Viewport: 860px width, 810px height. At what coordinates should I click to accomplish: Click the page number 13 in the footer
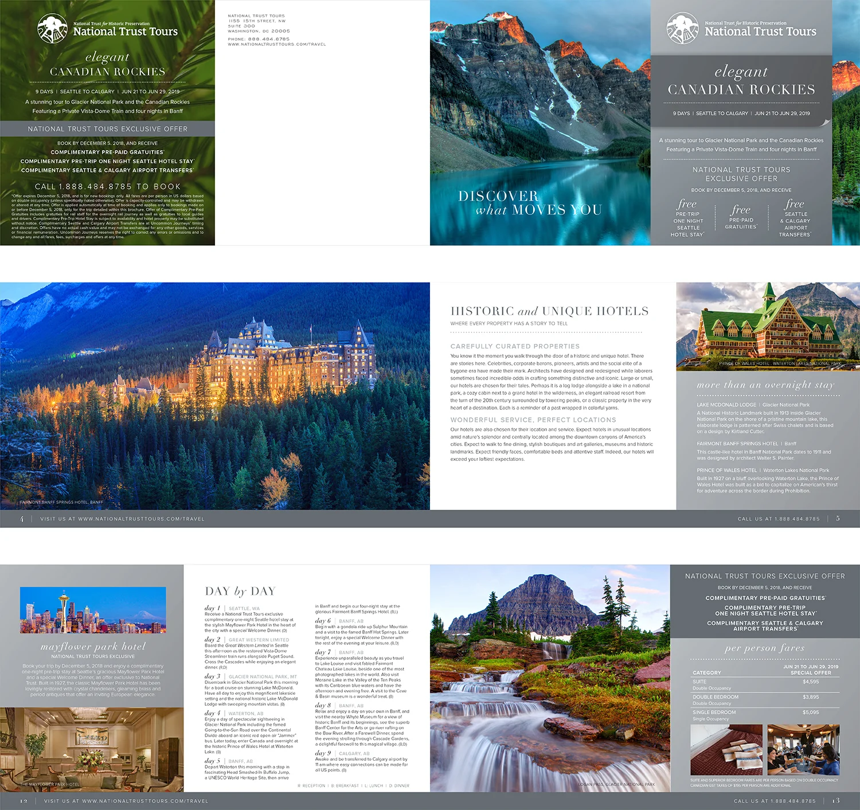tap(836, 801)
